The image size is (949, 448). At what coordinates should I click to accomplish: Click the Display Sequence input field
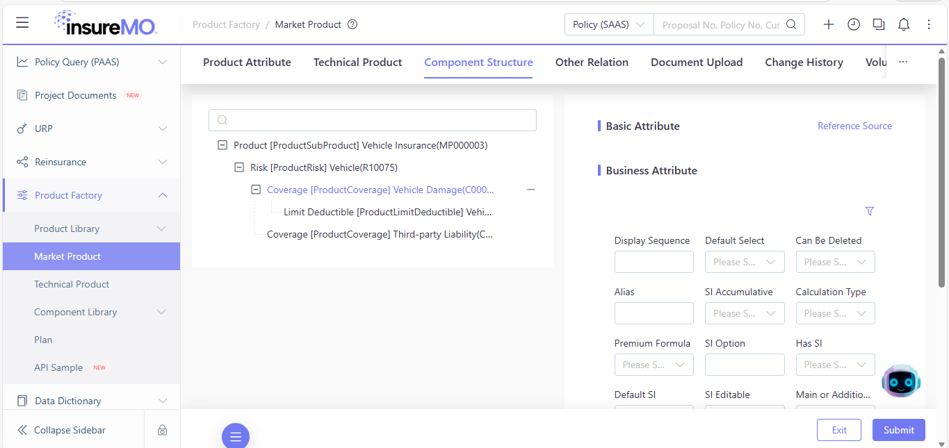654,262
